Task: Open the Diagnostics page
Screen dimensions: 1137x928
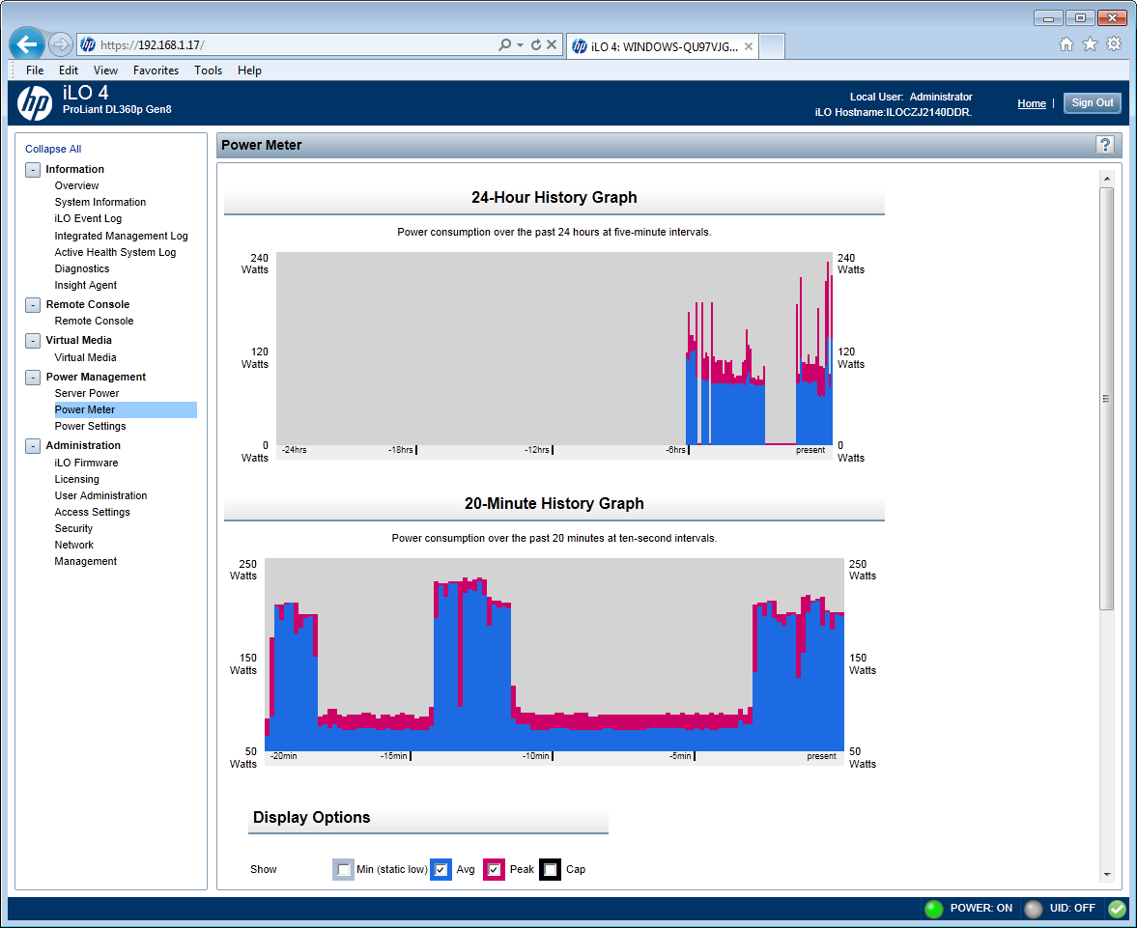Action: tap(82, 269)
